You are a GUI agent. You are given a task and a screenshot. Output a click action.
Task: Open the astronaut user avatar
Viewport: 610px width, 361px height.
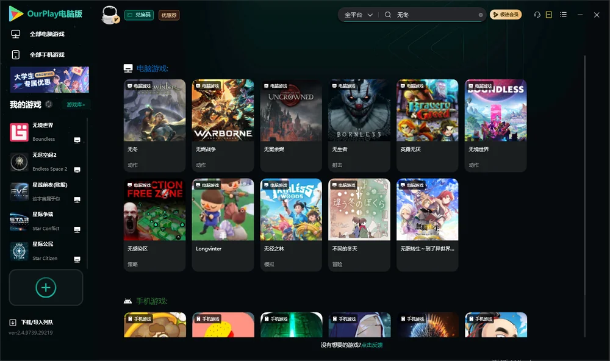110,15
